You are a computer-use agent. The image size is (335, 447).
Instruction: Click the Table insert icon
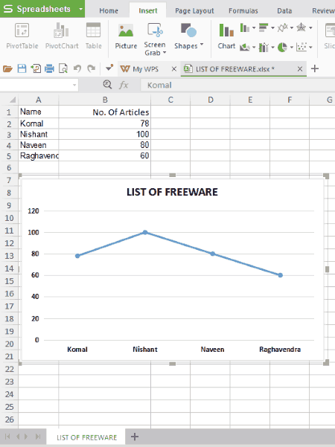click(x=93, y=36)
